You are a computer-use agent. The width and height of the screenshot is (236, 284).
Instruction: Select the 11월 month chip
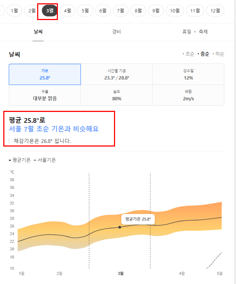[x=195, y=11]
